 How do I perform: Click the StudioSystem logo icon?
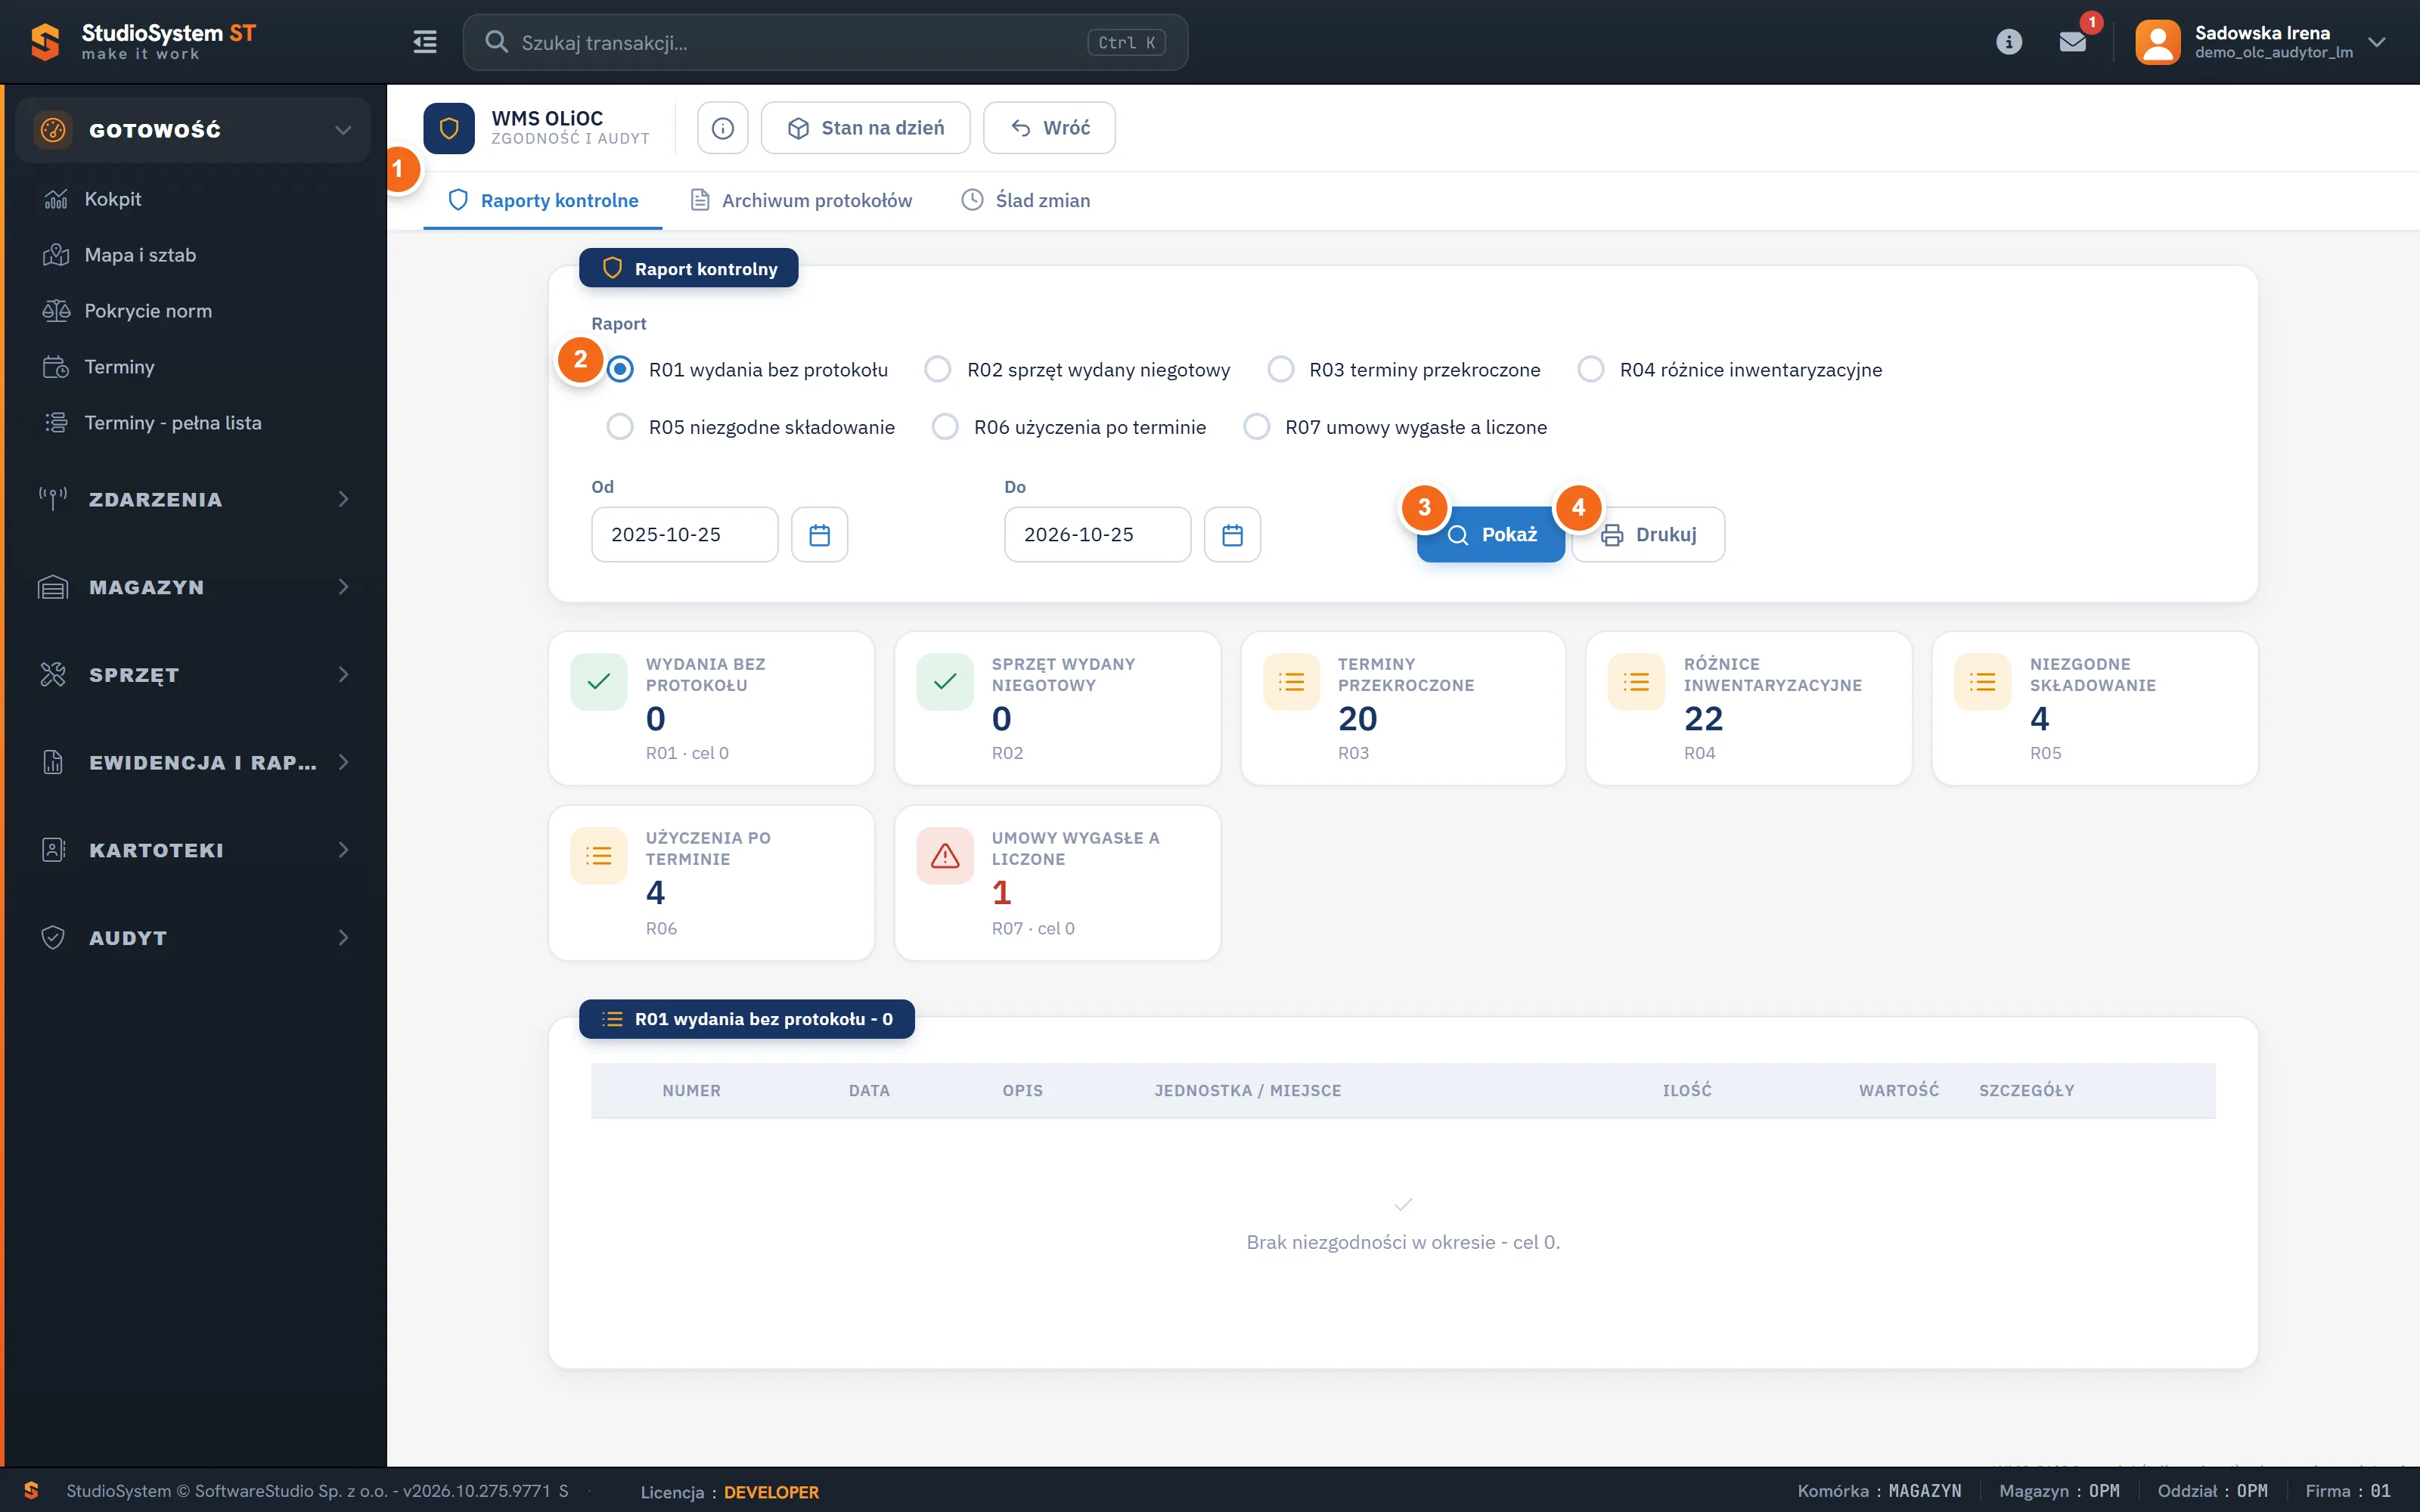point(45,42)
